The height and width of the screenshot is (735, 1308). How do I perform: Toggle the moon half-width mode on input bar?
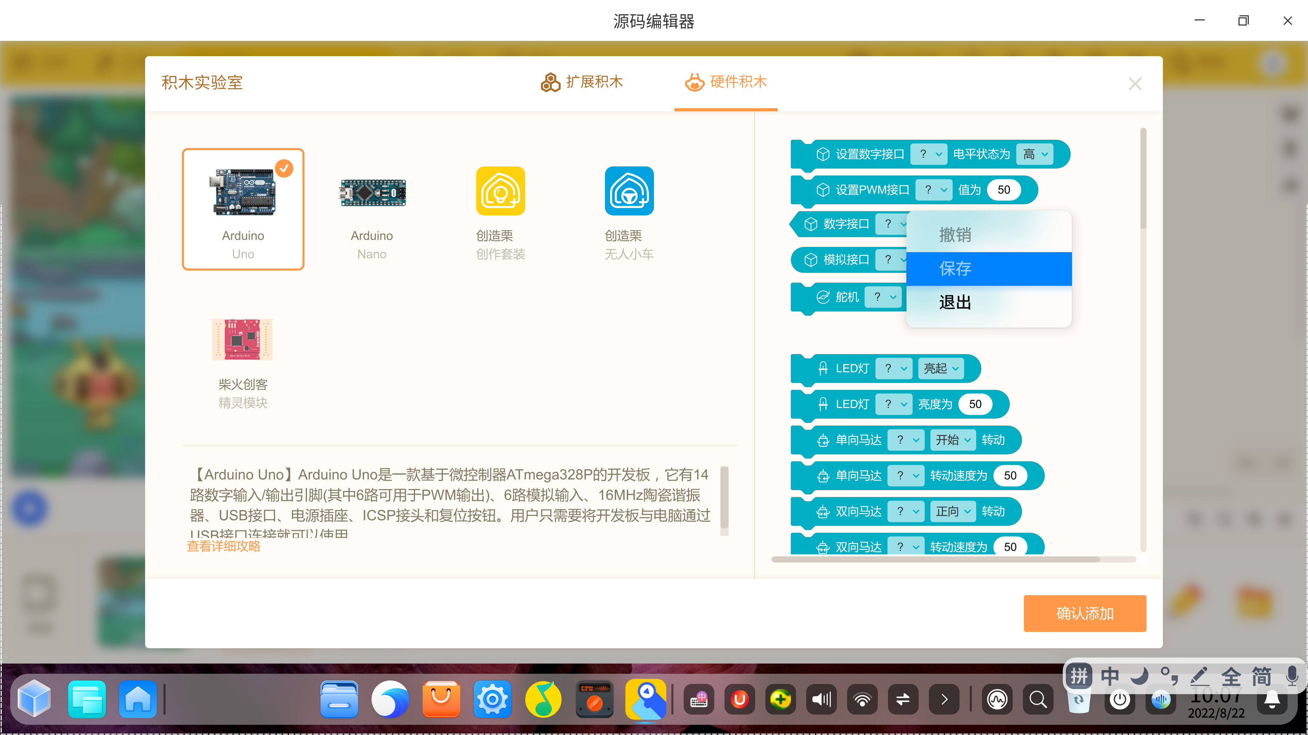click(1140, 676)
